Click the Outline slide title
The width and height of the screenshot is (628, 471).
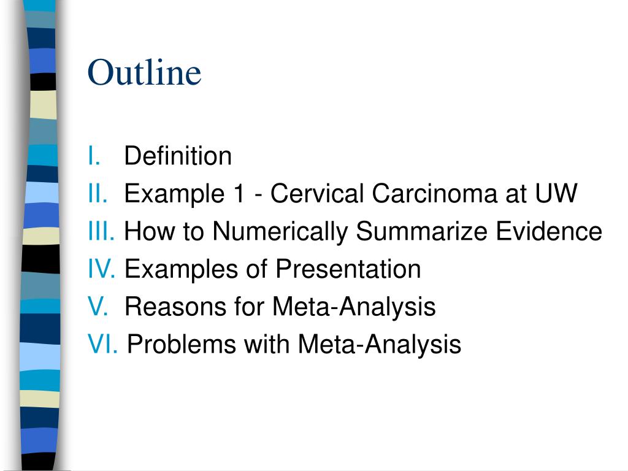coord(144,72)
